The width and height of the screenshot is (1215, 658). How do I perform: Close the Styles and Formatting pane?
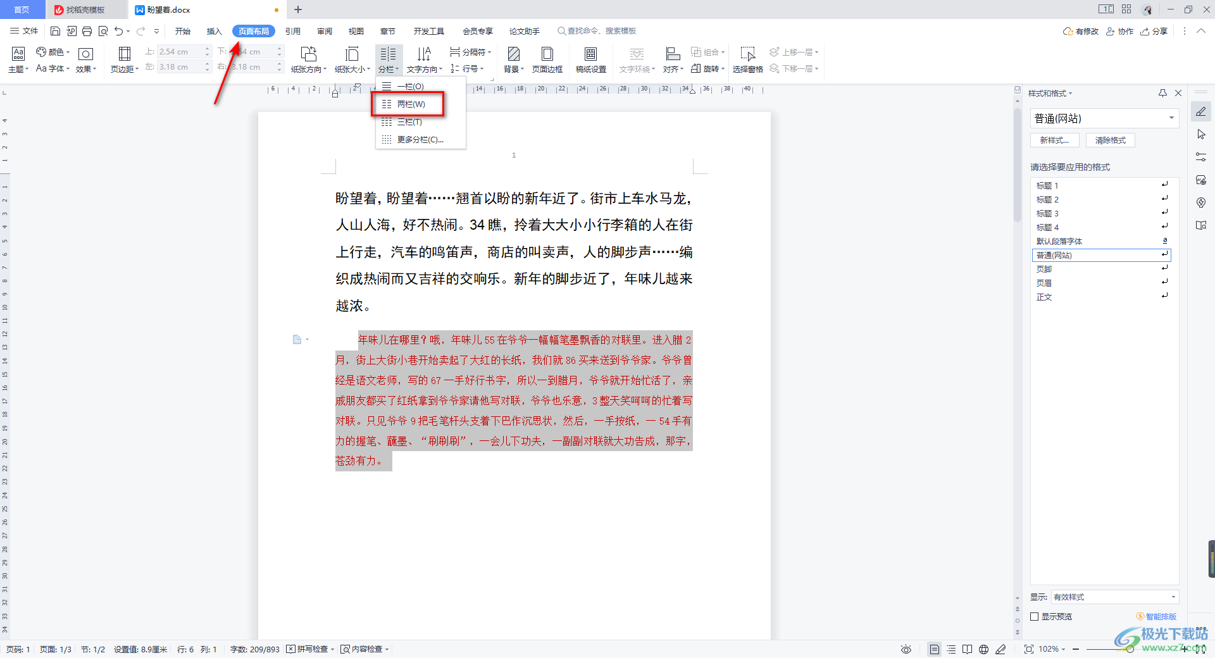(1178, 93)
